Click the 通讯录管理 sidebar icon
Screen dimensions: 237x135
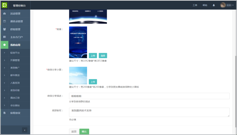coord(4,21)
